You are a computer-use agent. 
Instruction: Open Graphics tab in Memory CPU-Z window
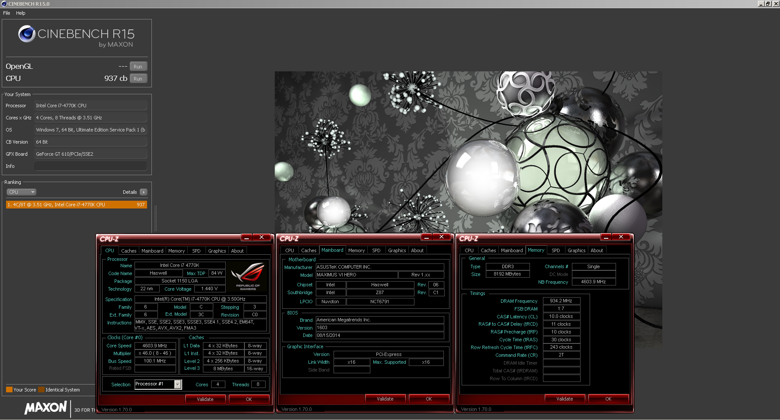(576, 250)
